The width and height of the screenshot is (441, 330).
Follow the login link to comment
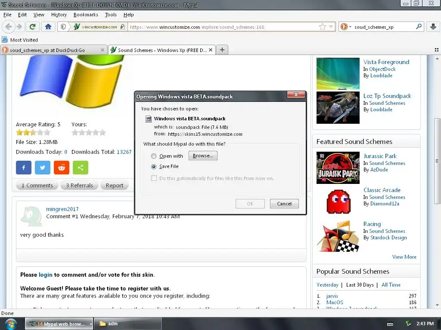click(46, 275)
